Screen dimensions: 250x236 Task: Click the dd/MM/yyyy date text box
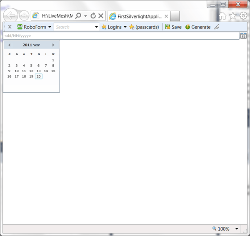coord(121,36)
